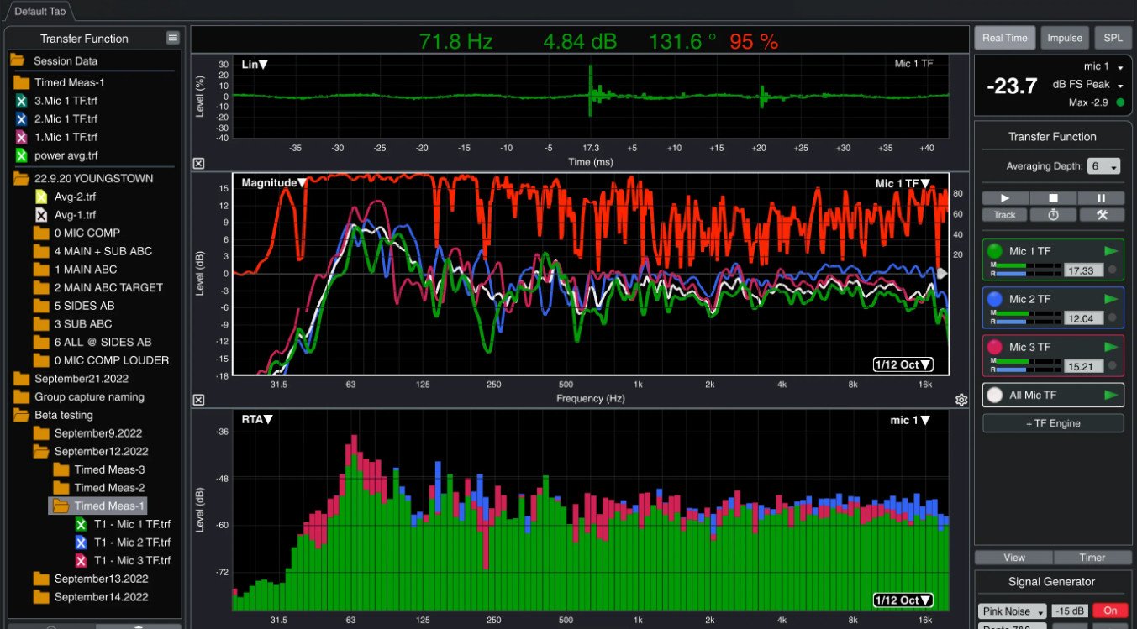This screenshot has height=629, width=1137.
Task: Turn off the signal generator On button
Action: [x=1110, y=611]
